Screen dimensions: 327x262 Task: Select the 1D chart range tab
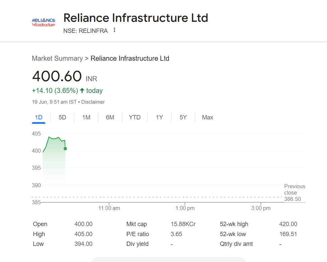[x=39, y=117]
